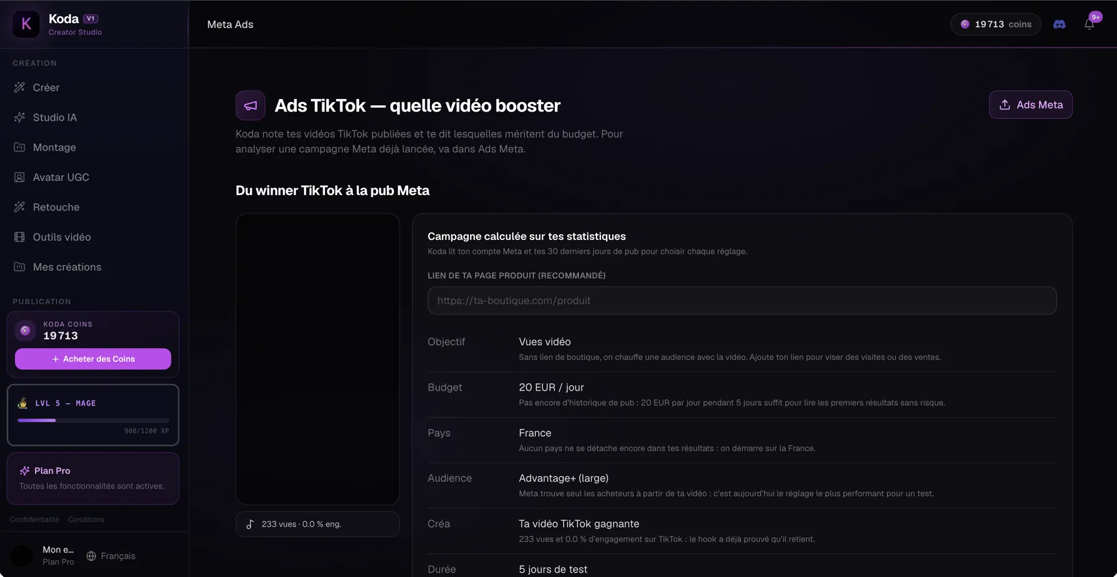Open the Créer section icon

[x=19, y=87]
